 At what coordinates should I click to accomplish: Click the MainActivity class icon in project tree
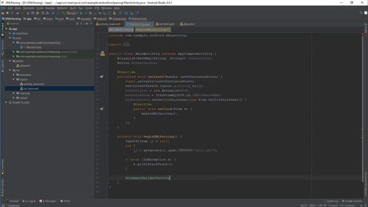point(21,47)
